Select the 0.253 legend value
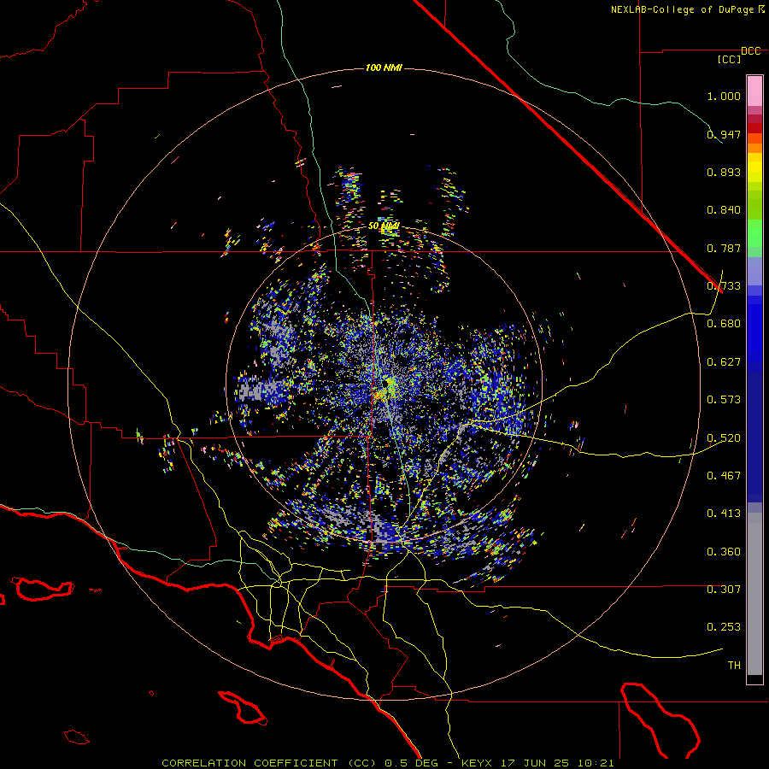Screen dimensions: 769x769 [x=724, y=627]
